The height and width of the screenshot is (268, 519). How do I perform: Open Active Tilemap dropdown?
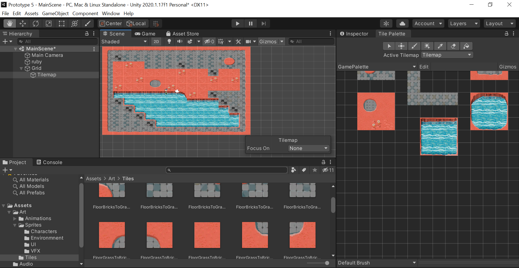[x=447, y=55]
